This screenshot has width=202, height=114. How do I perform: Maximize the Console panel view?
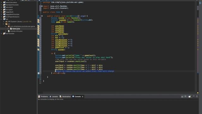pos(197,96)
